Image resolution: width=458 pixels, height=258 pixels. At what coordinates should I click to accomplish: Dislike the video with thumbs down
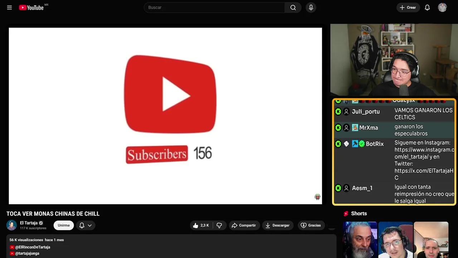coord(219,225)
